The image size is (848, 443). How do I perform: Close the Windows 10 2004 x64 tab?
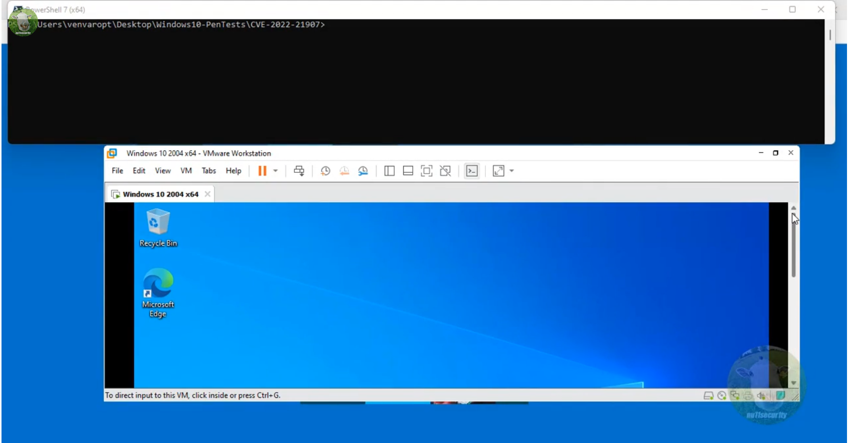(x=207, y=194)
